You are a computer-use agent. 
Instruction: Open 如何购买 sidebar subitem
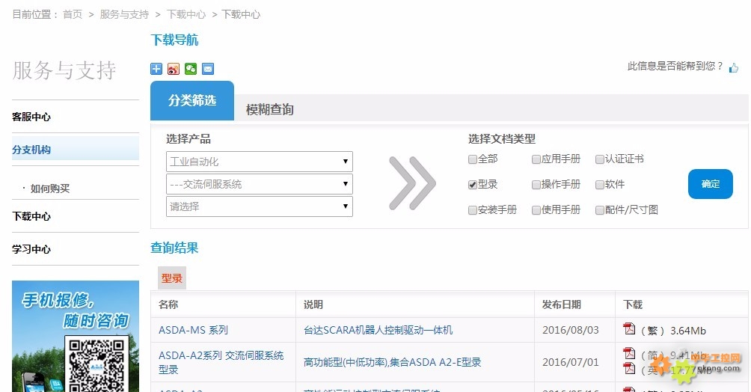point(50,189)
